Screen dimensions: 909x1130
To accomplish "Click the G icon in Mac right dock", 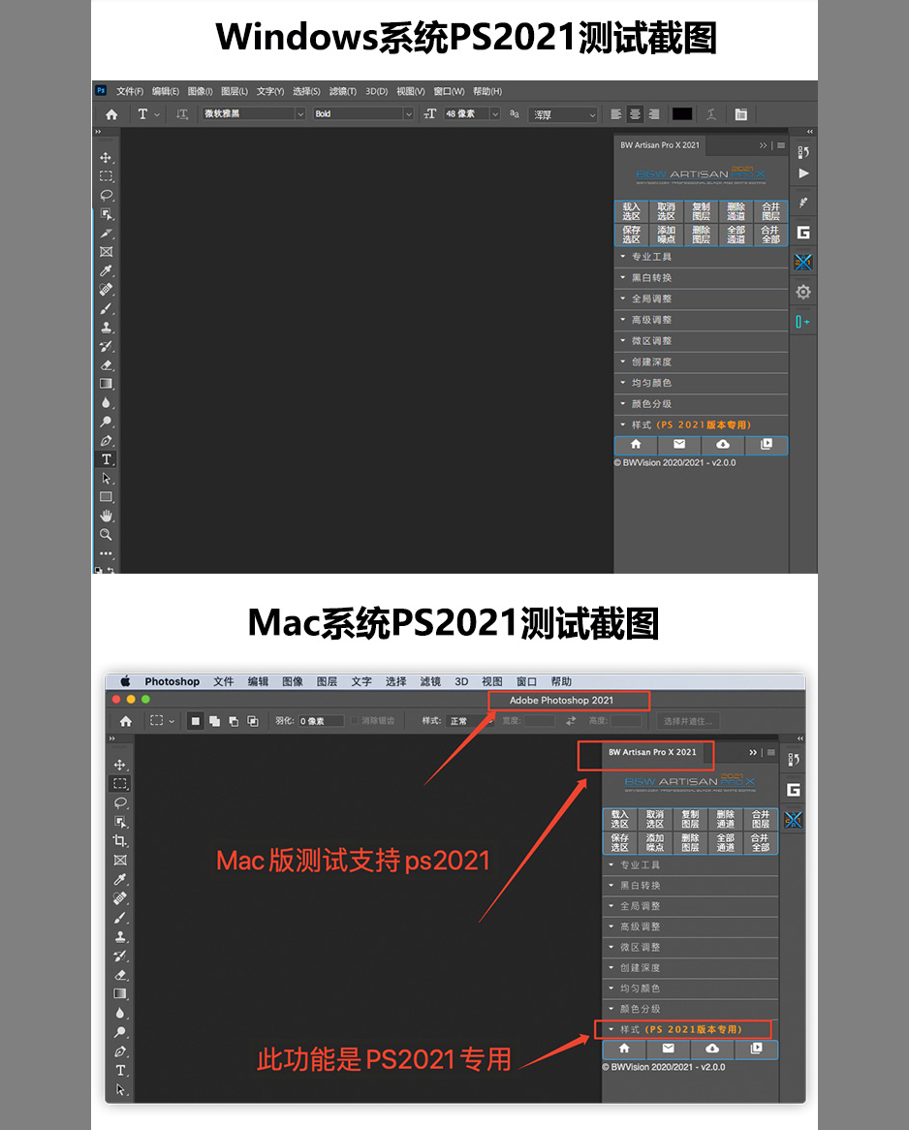I will (794, 790).
